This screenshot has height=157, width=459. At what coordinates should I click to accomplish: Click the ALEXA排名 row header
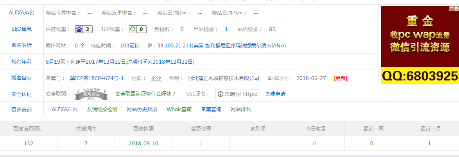pyautogui.click(x=22, y=12)
